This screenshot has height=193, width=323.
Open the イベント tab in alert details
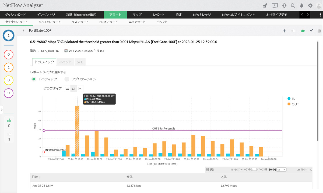(x=66, y=62)
